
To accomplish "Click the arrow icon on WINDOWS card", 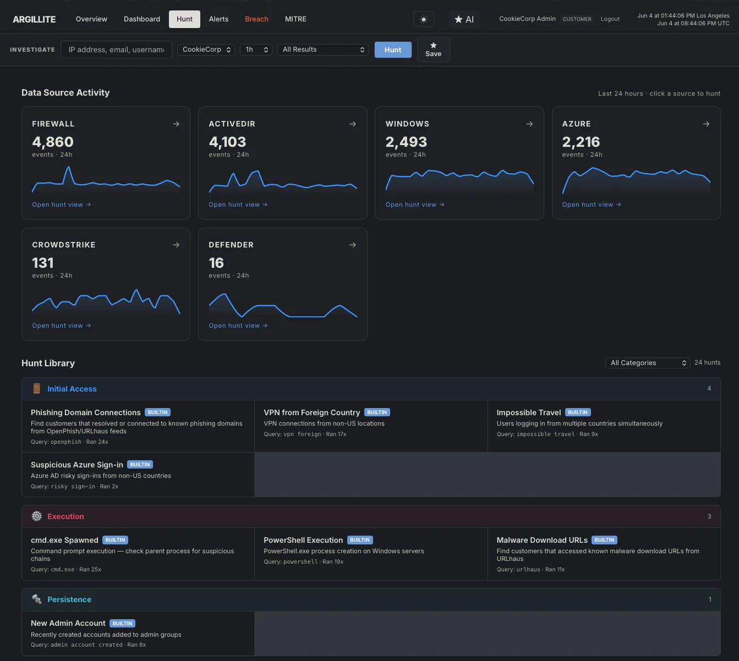I will click(529, 124).
